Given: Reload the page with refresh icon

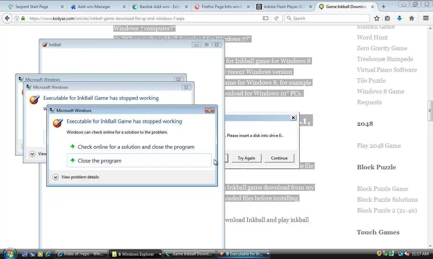Looking at the screenshot, I should (x=276, y=19).
